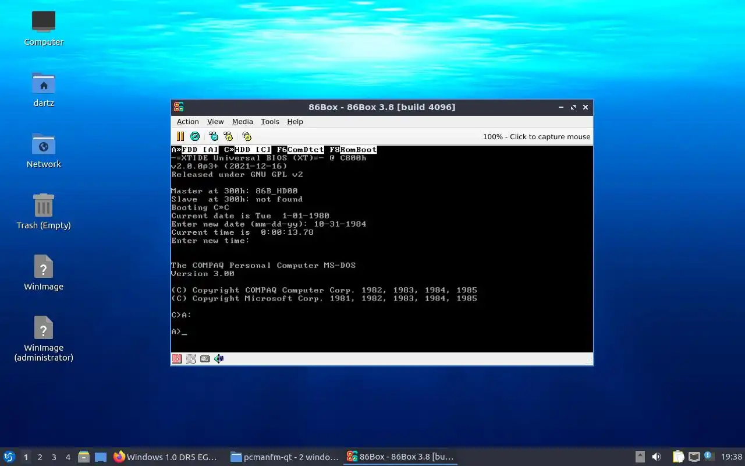This screenshot has width=745, height=466.
Task: Open the Media menu
Action: tap(242, 122)
